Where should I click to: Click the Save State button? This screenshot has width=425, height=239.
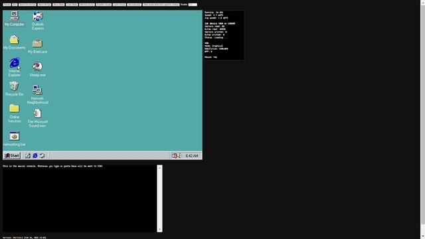(x=58, y=5)
